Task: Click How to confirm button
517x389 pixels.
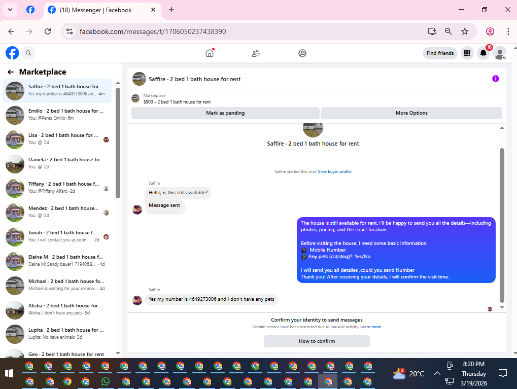Action: tap(317, 341)
